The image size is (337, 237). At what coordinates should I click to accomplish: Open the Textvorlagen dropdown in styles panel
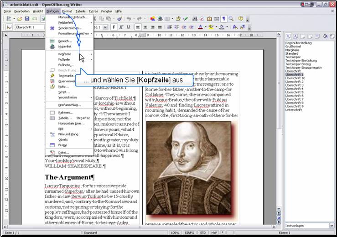(331, 226)
